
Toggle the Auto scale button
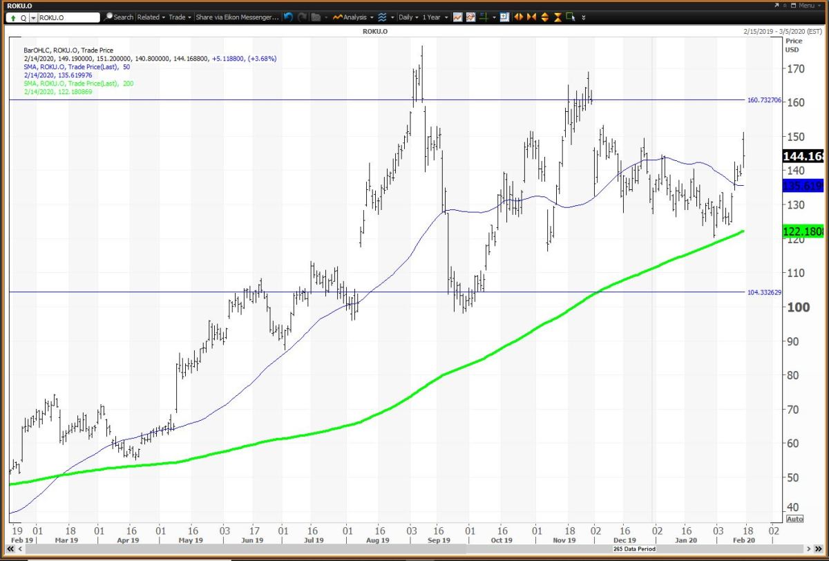coord(794,519)
